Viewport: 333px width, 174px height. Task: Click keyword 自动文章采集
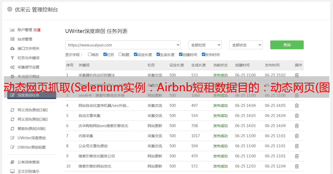[89, 116]
